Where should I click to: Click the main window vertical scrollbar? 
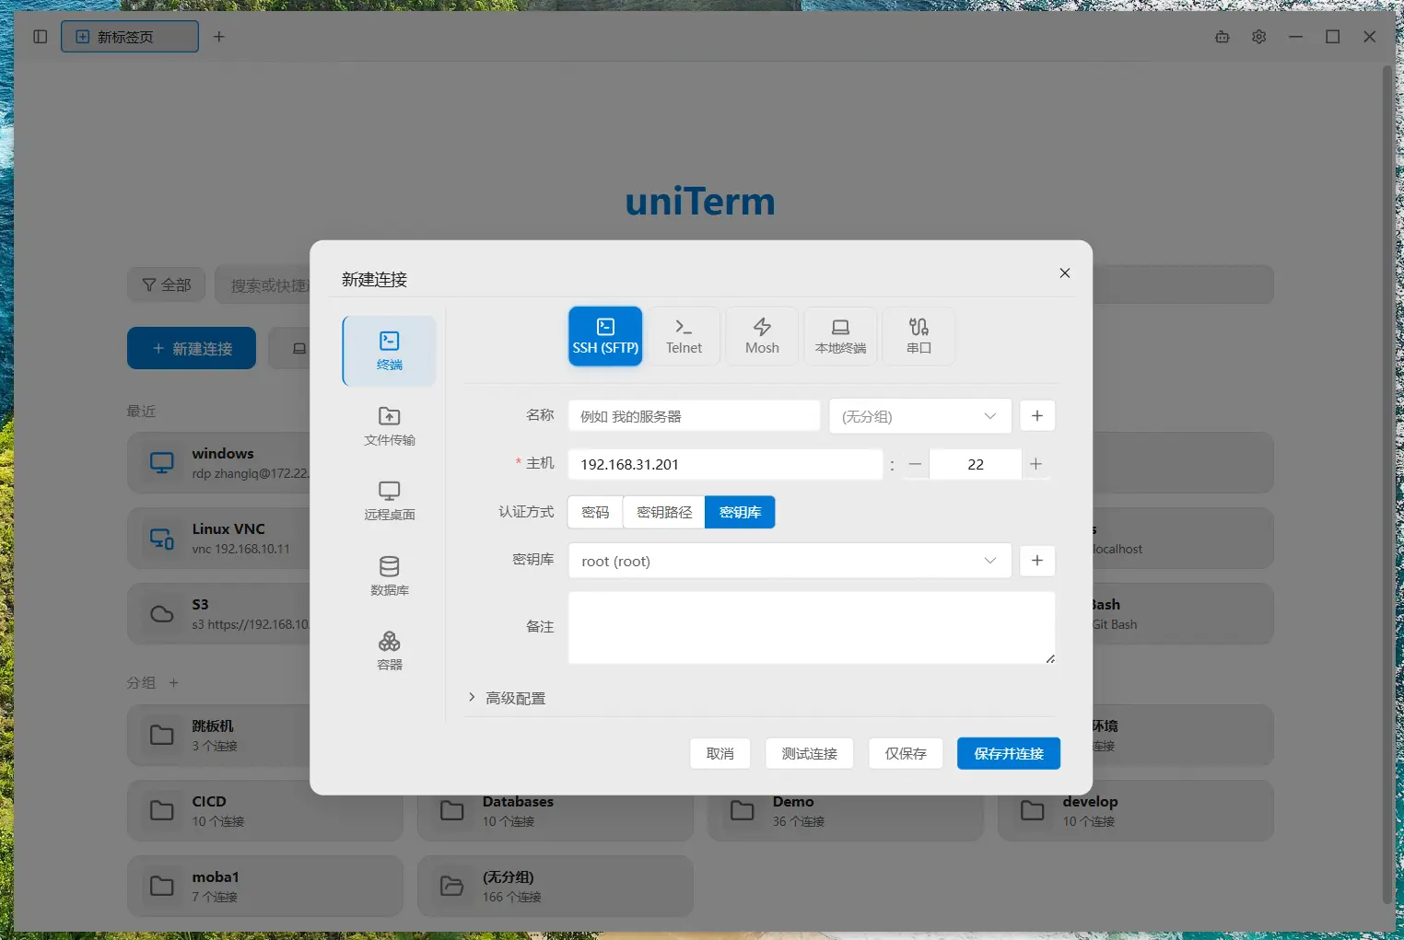[x=1387, y=484]
